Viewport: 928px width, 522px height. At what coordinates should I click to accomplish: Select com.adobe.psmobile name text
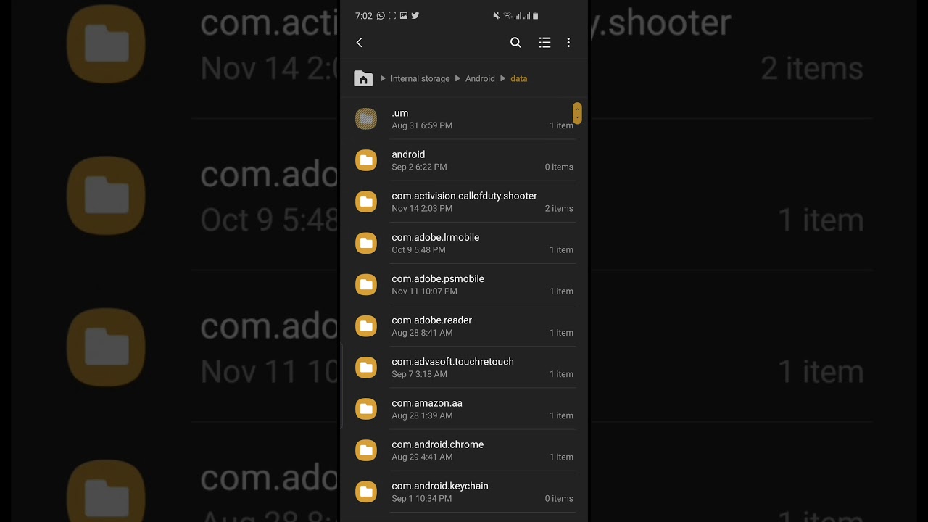click(438, 278)
